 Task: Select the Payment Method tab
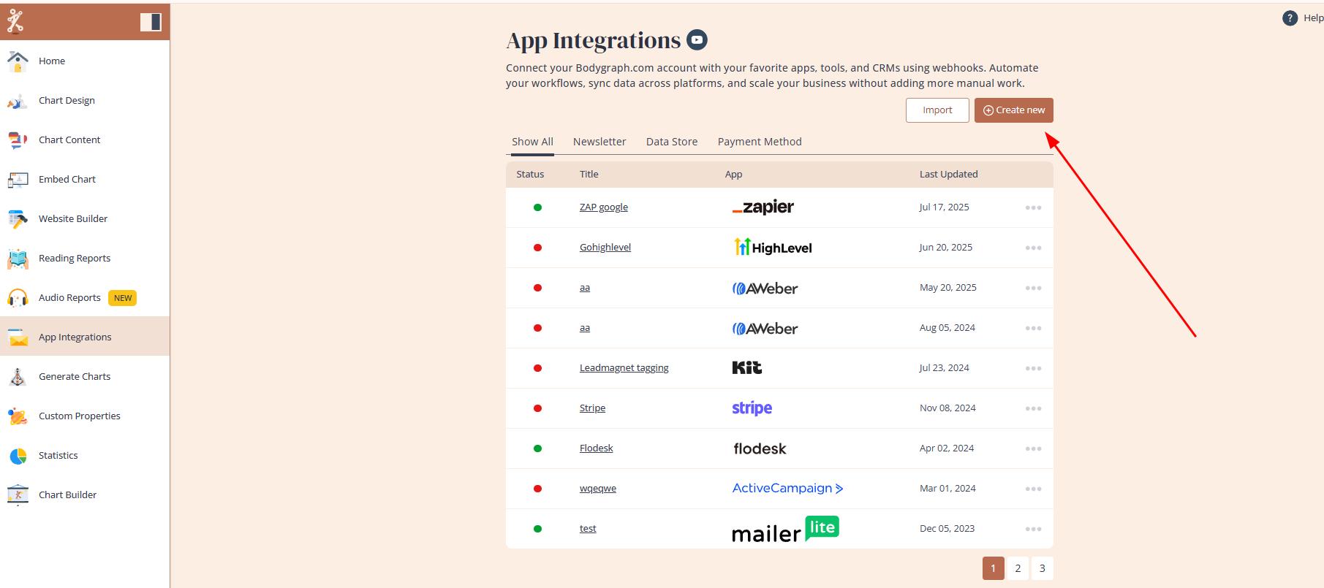[x=760, y=142]
